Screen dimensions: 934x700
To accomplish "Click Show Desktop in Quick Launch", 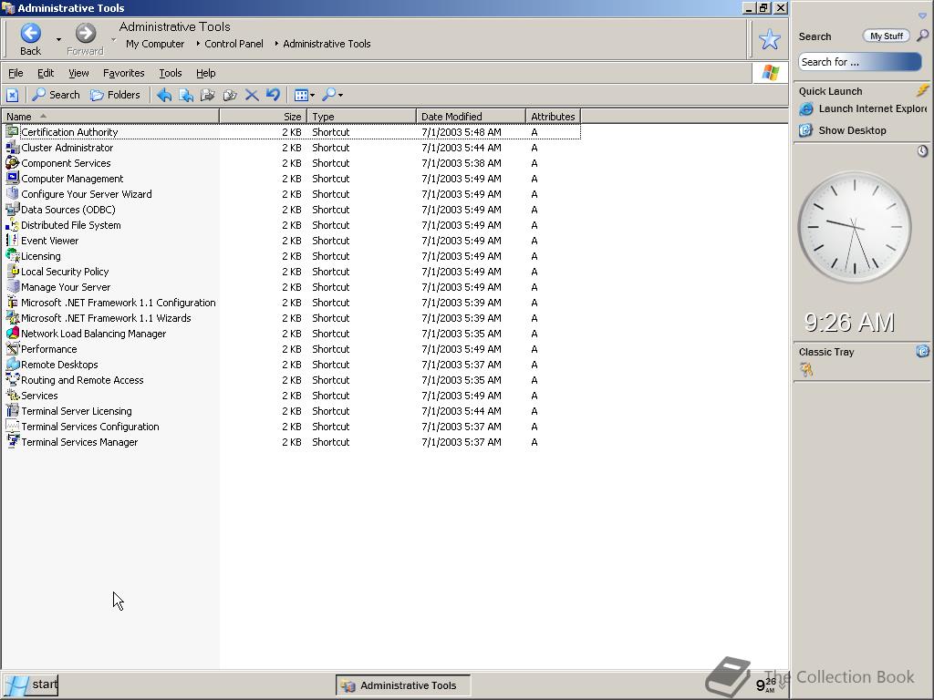I will [843, 130].
